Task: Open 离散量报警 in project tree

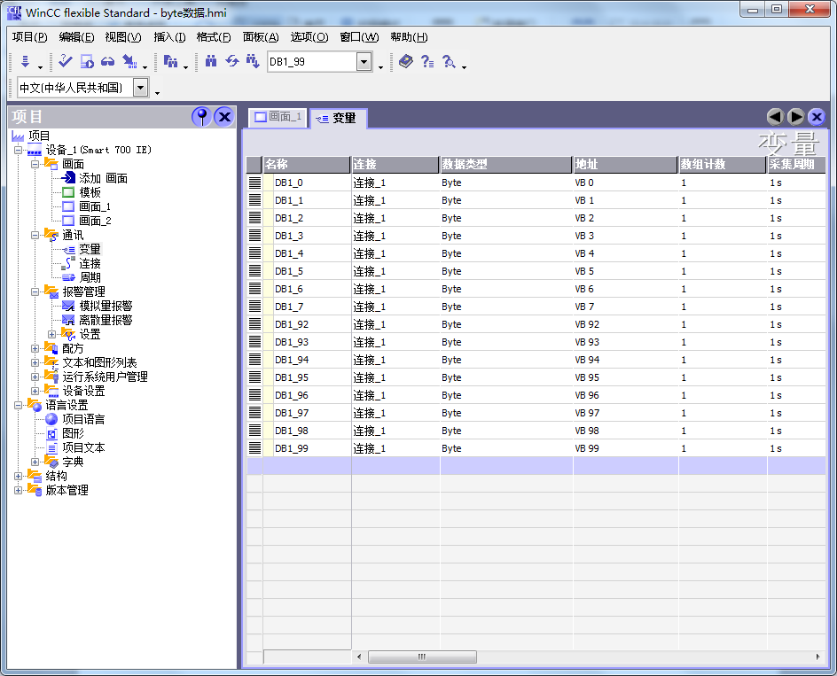Action: 106,320
